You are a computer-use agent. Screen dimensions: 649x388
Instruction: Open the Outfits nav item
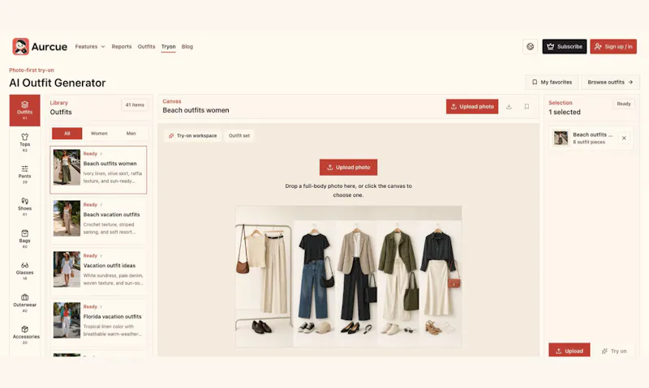tap(146, 47)
